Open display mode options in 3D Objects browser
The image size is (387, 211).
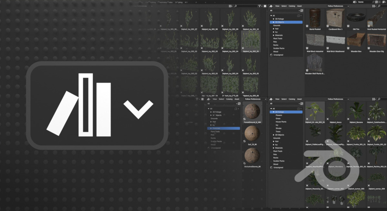(x=374, y=6)
